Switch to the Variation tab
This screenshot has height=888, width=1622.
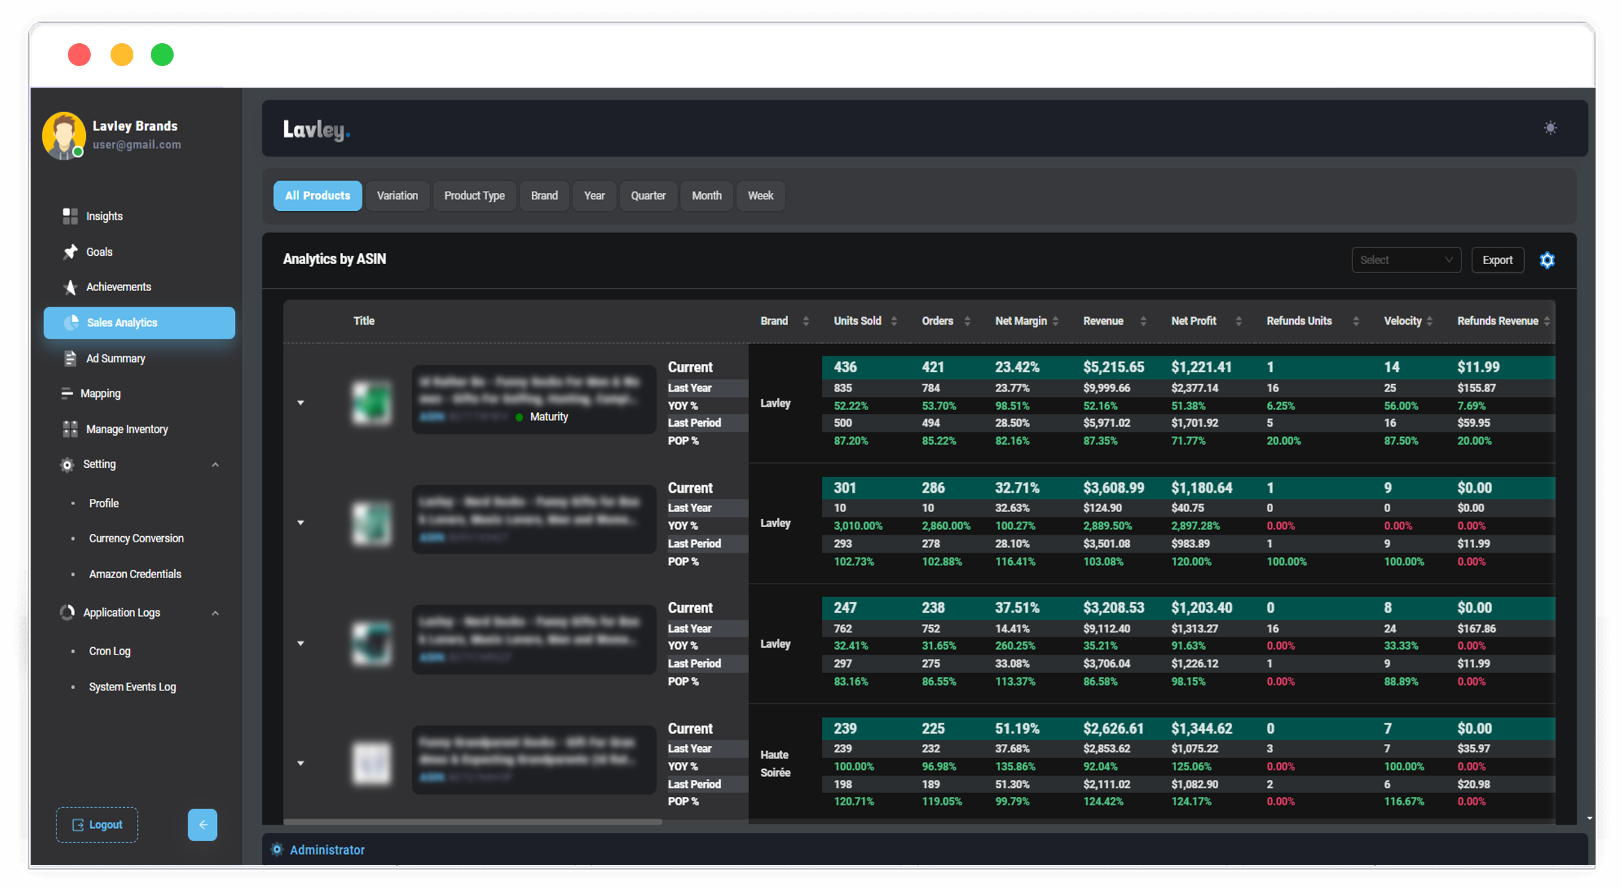pyautogui.click(x=396, y=196)
